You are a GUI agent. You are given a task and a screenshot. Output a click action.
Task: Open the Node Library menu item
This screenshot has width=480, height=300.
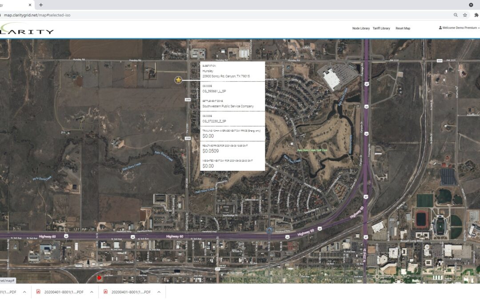(x=361, y=28)
